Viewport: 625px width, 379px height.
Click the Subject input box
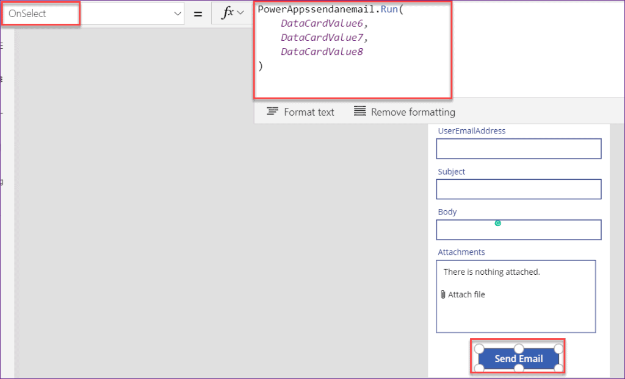click(x=518, y=189)
